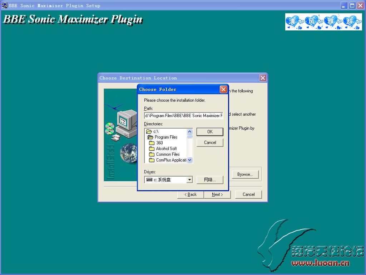Select the Common Files folder
This screenshot has height=275, width=366.
coord(168,154)
